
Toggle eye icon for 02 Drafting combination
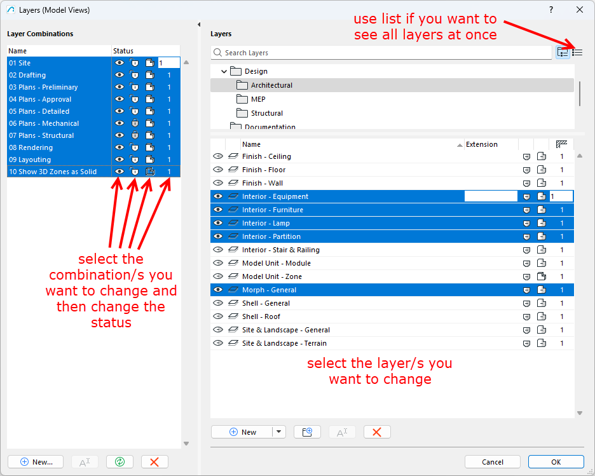[120, 75]
